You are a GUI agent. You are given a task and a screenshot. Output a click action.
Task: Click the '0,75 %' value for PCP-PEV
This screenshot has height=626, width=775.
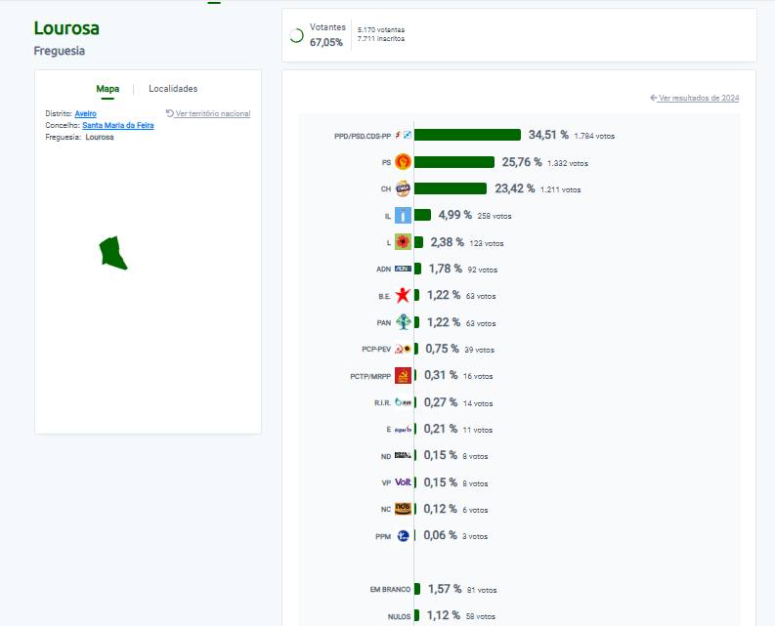(x=442, y=349)
